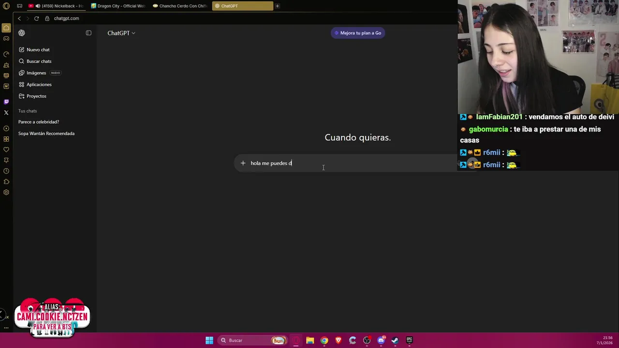Screen dimensions: 619x348
Task: Open the ChatGPT model selector dropdown
Action: click(121, 33)
